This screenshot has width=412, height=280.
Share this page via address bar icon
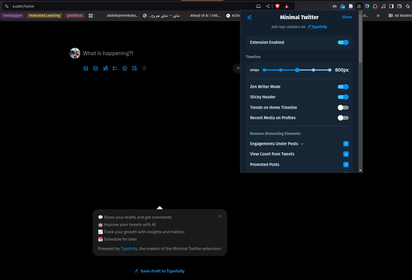[x=268, y=6]
